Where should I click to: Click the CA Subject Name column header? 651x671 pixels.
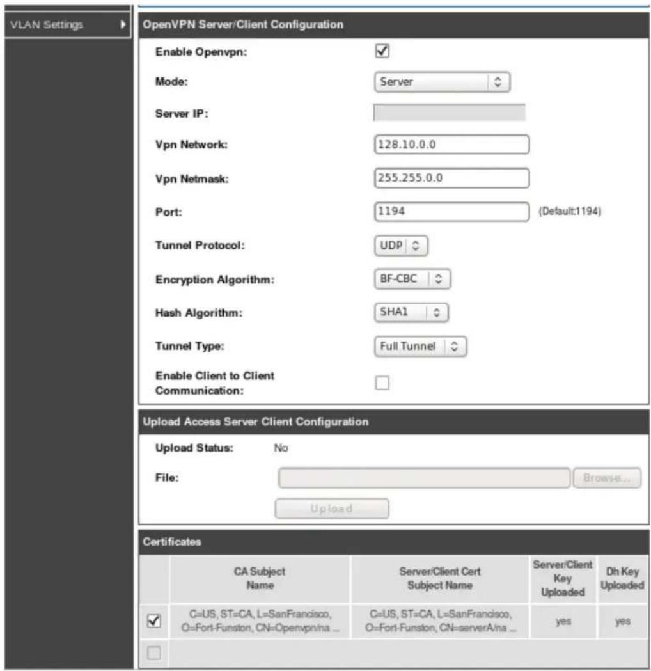click(x=260, y=578)
